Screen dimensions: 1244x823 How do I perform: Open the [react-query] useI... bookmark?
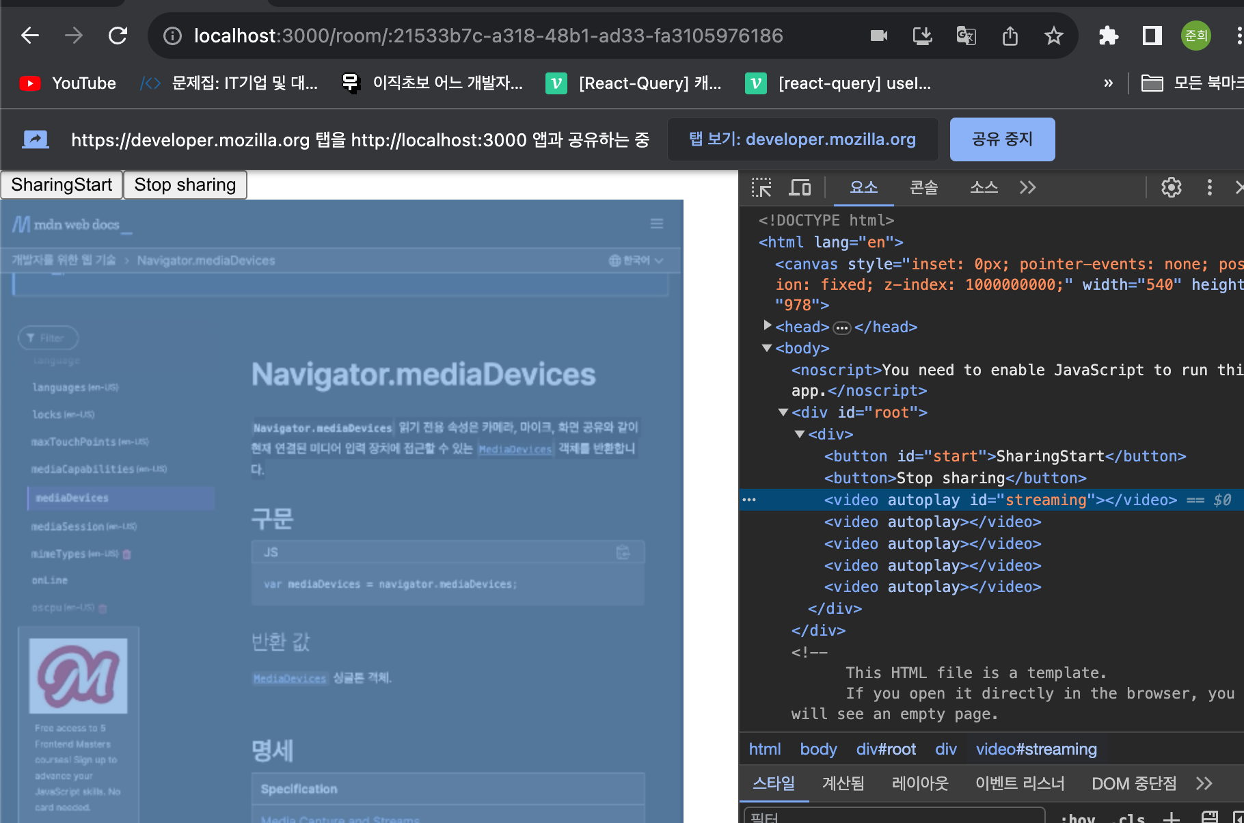838,83
